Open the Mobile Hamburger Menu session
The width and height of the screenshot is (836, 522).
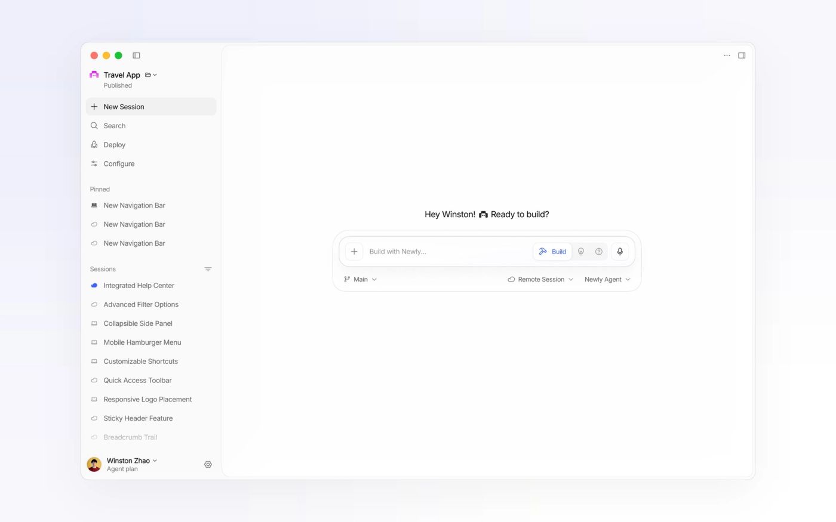pos(151,342)
